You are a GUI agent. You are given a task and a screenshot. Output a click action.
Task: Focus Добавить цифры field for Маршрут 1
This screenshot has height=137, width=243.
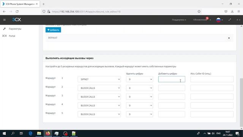coord(172,79)
